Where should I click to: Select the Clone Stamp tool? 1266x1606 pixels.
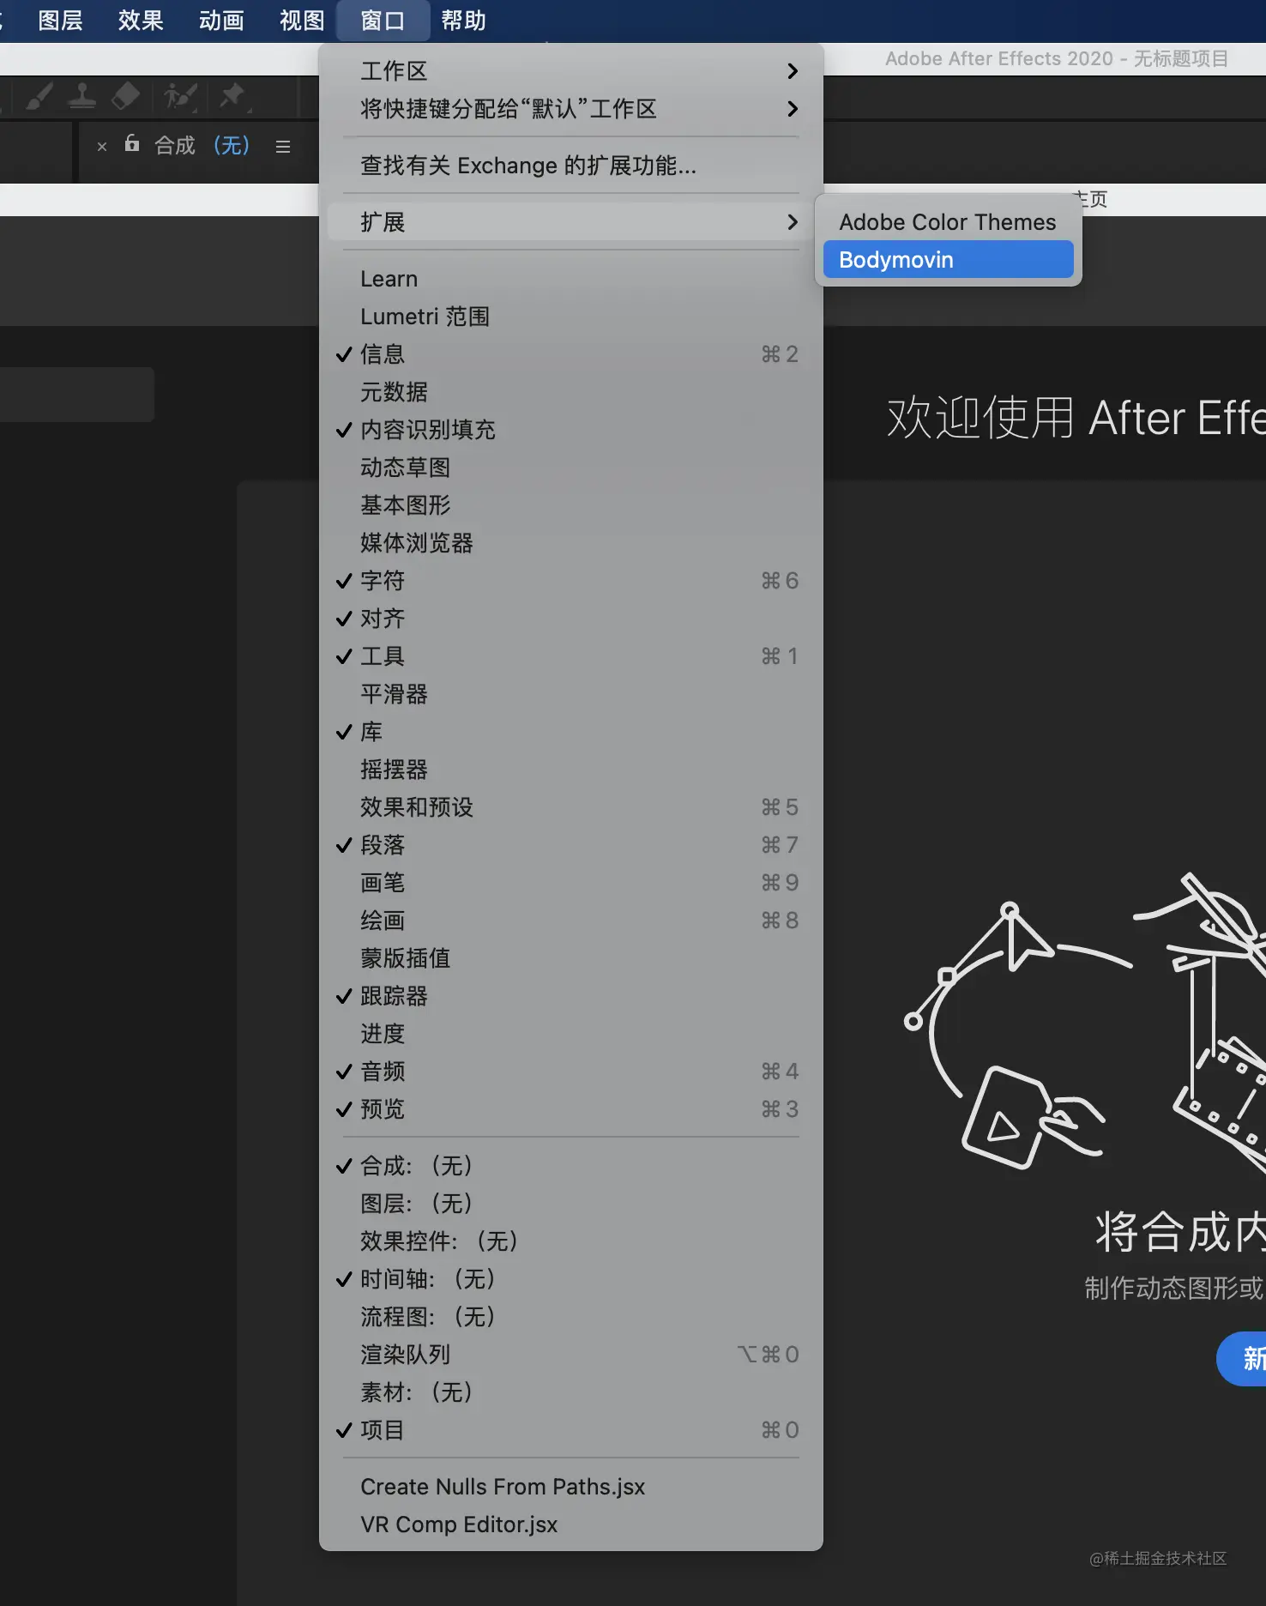coord(81,96)
